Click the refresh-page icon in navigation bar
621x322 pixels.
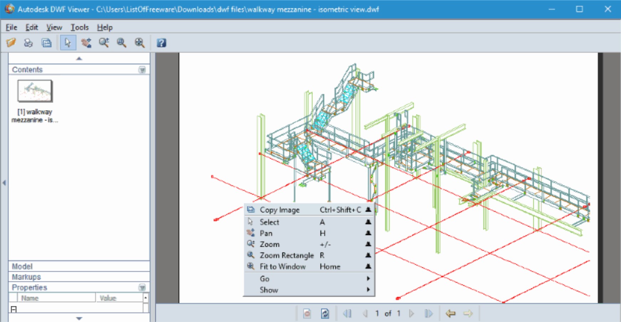(325, 313)
